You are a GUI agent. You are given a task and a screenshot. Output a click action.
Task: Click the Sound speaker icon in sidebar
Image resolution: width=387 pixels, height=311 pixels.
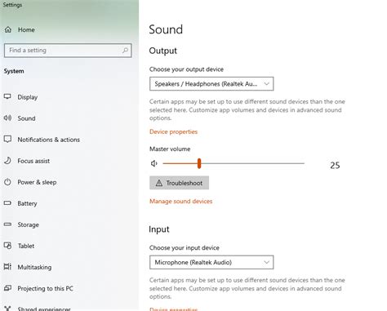(x=7, y=118)
